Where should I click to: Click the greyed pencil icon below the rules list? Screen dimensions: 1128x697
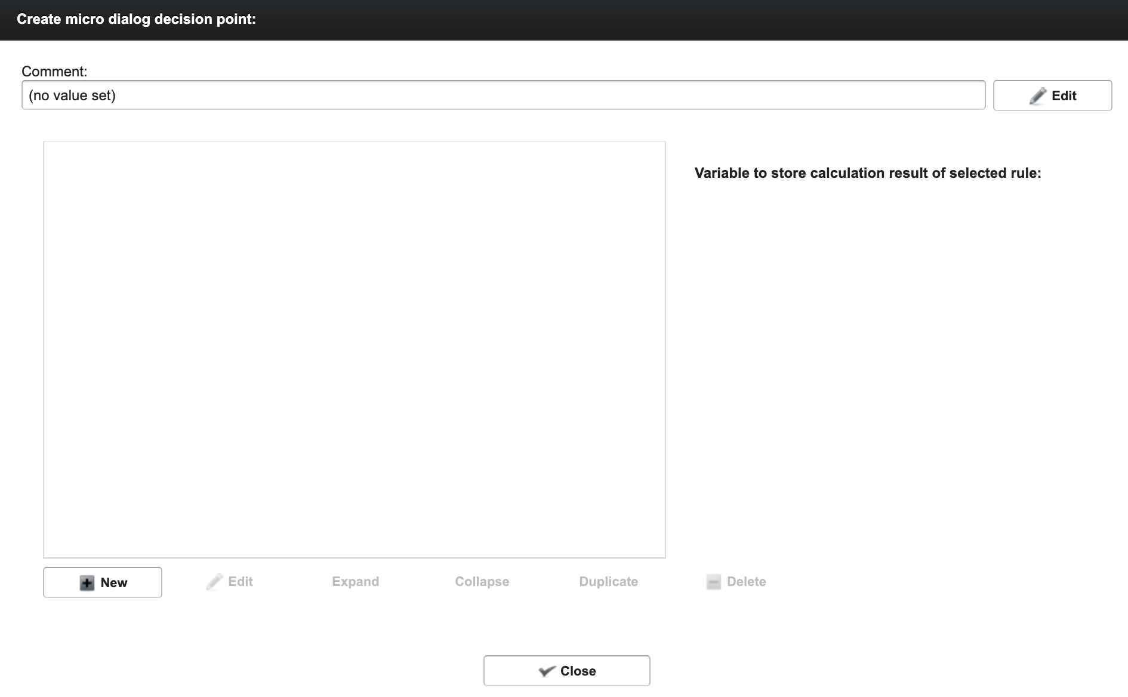pyautogui.click(x=214, y=582)
